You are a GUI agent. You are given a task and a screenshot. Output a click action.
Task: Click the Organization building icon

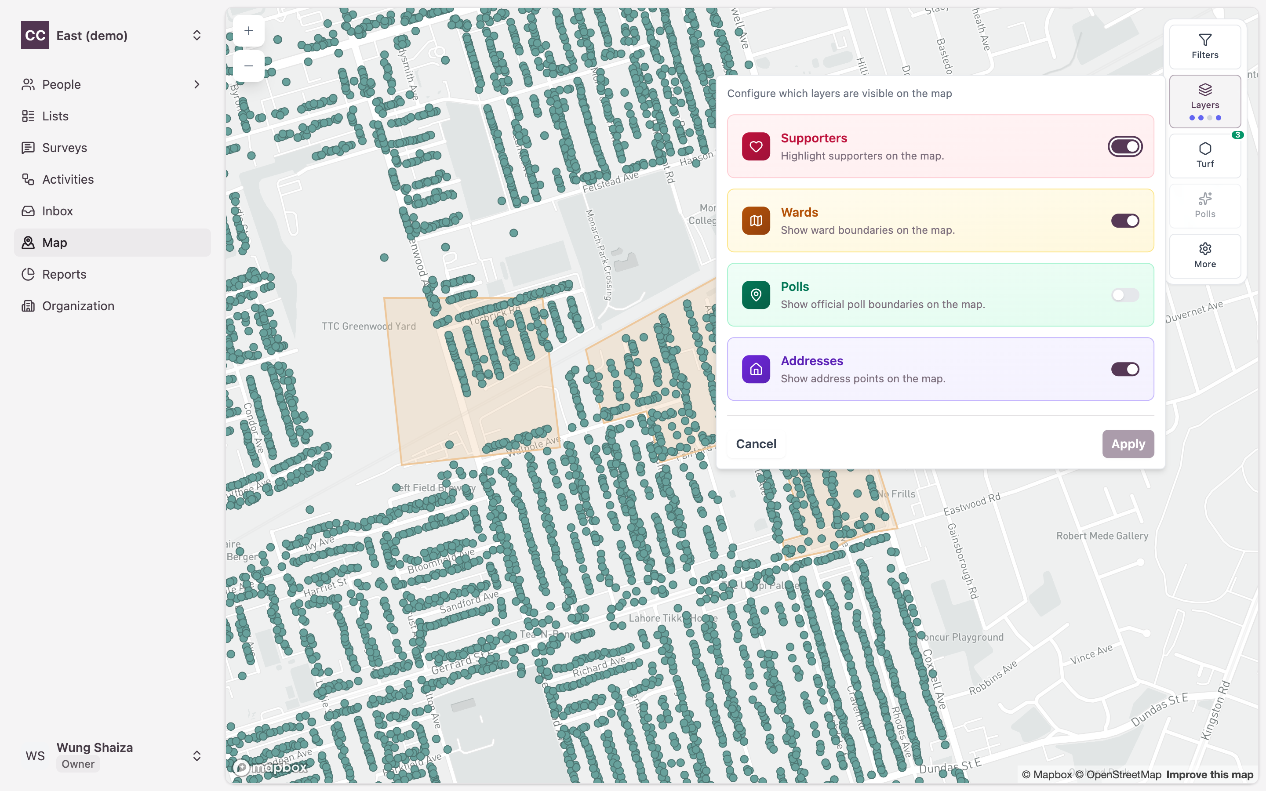pos(28,306)
